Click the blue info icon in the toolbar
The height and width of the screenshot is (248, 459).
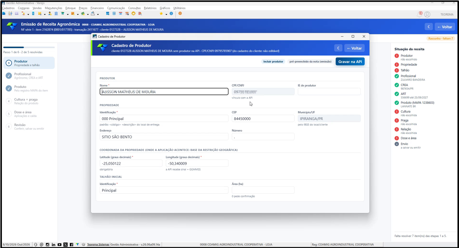[x=171, y=14]
